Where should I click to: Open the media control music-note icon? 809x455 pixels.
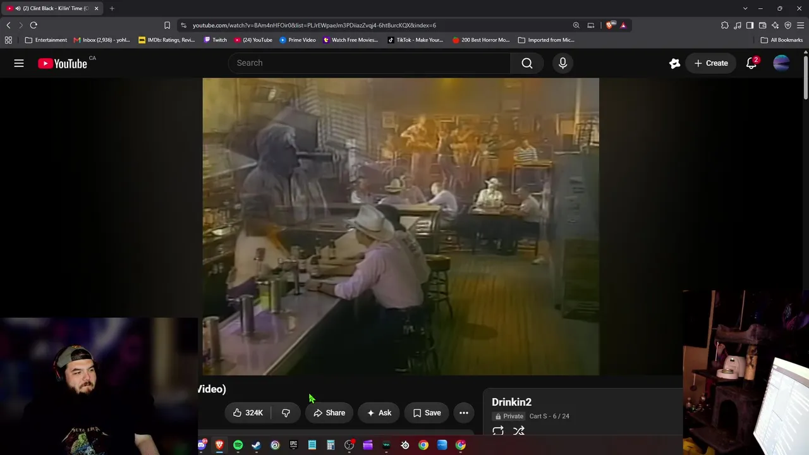pyautogui.click(x=738, y=25)
